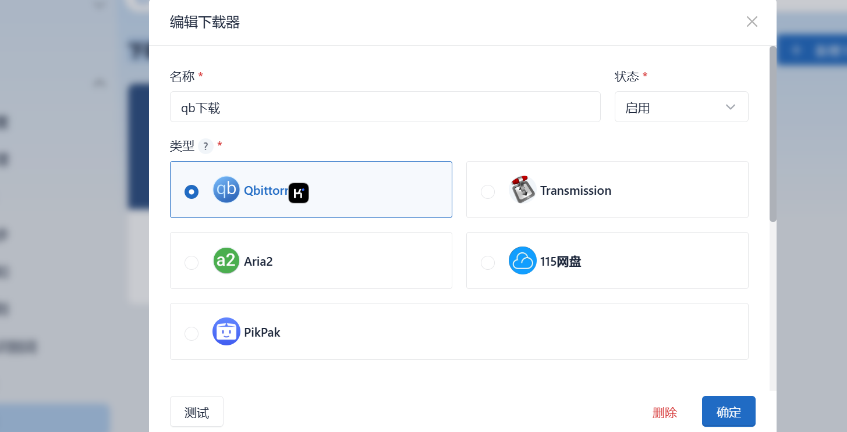Close the 编辑下载器 dialog with X
Image resolution: width=847 pixels, height=432 pixels.
752,22
